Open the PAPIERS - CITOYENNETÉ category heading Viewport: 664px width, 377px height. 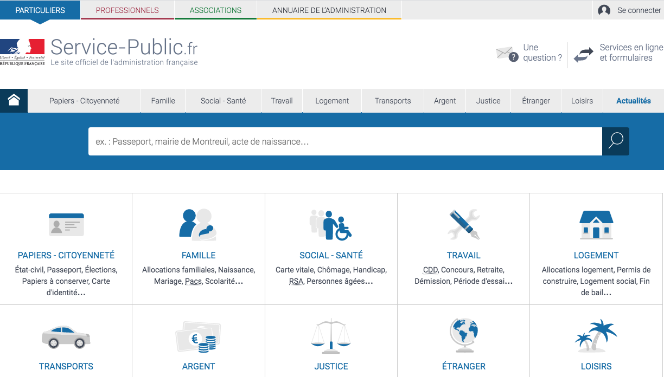[x=66, y=255]
